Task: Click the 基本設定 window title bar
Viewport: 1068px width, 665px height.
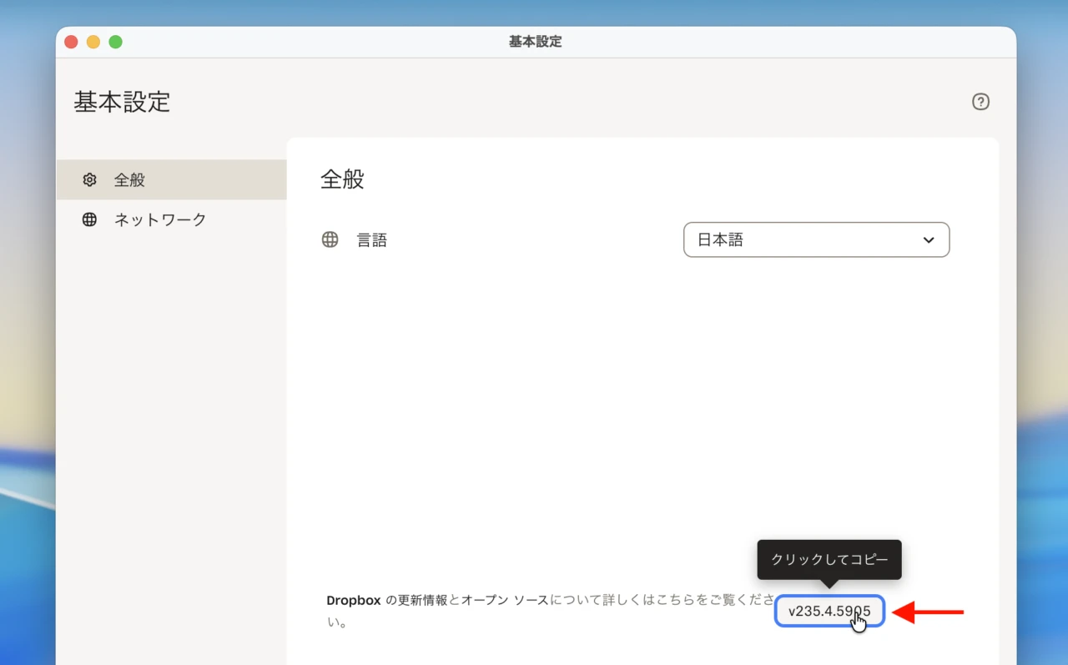Action: click(534, 41)
